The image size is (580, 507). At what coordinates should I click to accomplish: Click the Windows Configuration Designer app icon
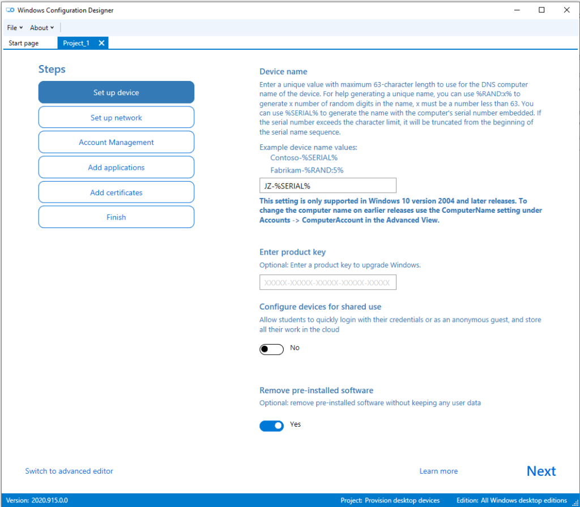pos(10,10)
